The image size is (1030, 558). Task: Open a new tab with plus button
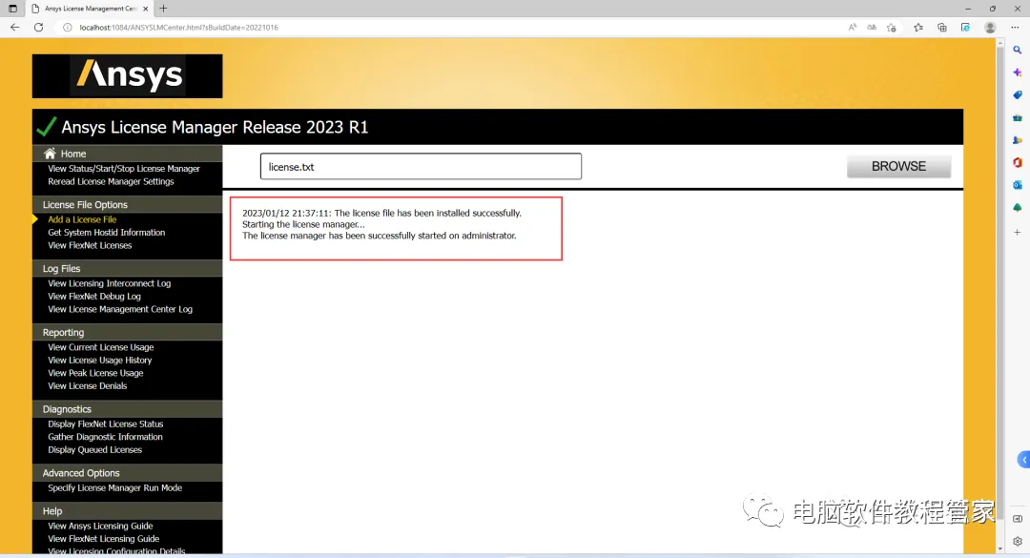pos(164,9)
